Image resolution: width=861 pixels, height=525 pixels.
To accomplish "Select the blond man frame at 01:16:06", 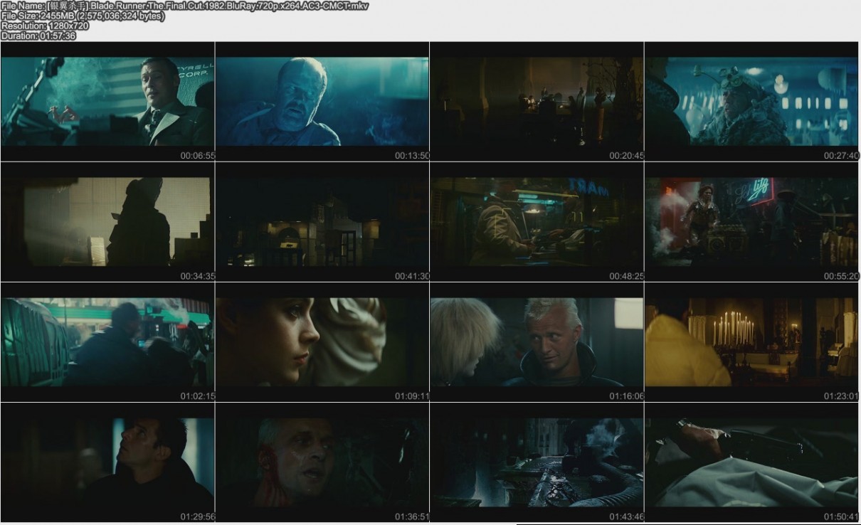I will pos(537,342).
